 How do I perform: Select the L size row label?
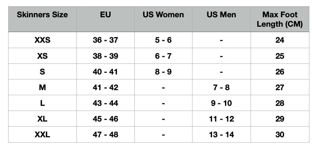pos(42,103)
